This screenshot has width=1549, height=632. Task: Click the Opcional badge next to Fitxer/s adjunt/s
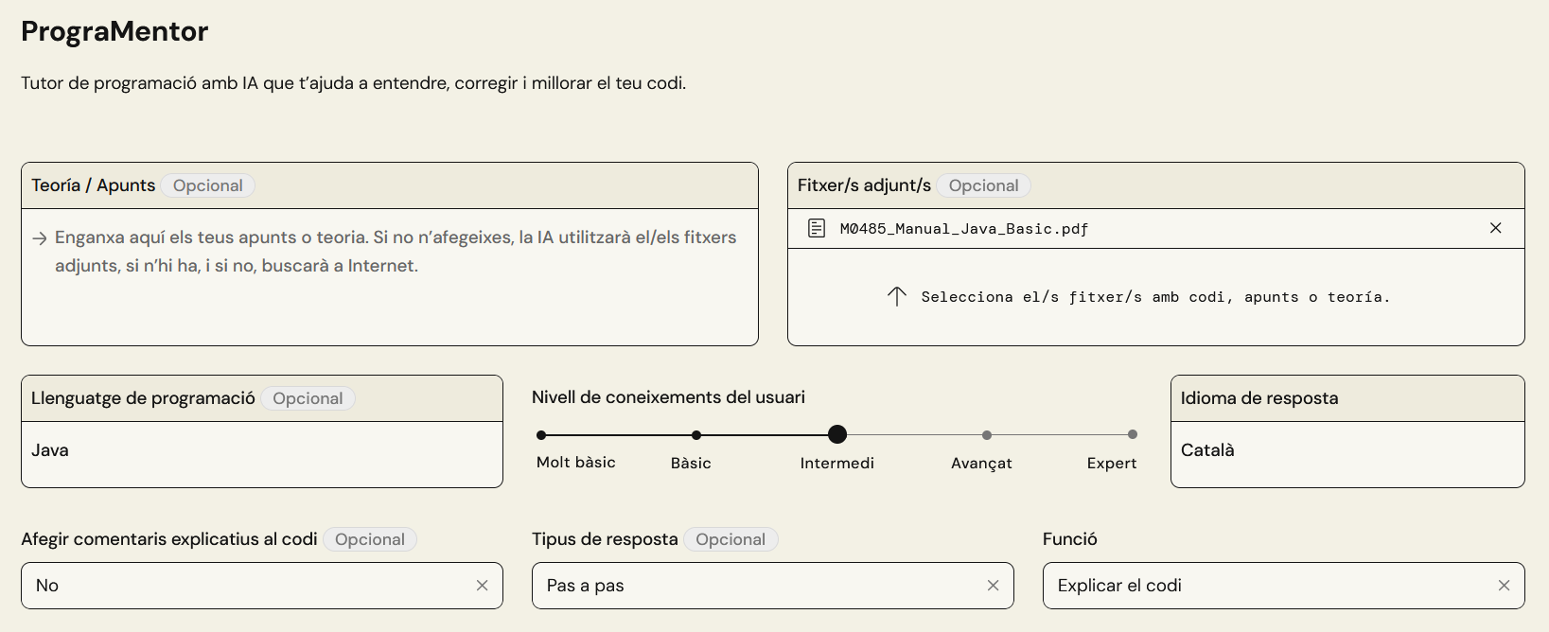(x=984, y=185)
